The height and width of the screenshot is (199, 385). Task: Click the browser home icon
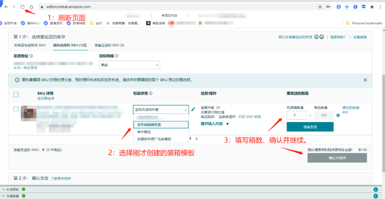tap(31, 7)
